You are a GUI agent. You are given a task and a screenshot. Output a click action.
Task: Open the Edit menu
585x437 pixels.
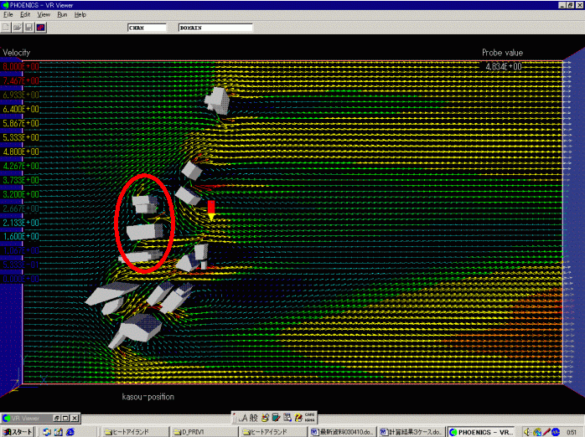(x=25, y=15)
